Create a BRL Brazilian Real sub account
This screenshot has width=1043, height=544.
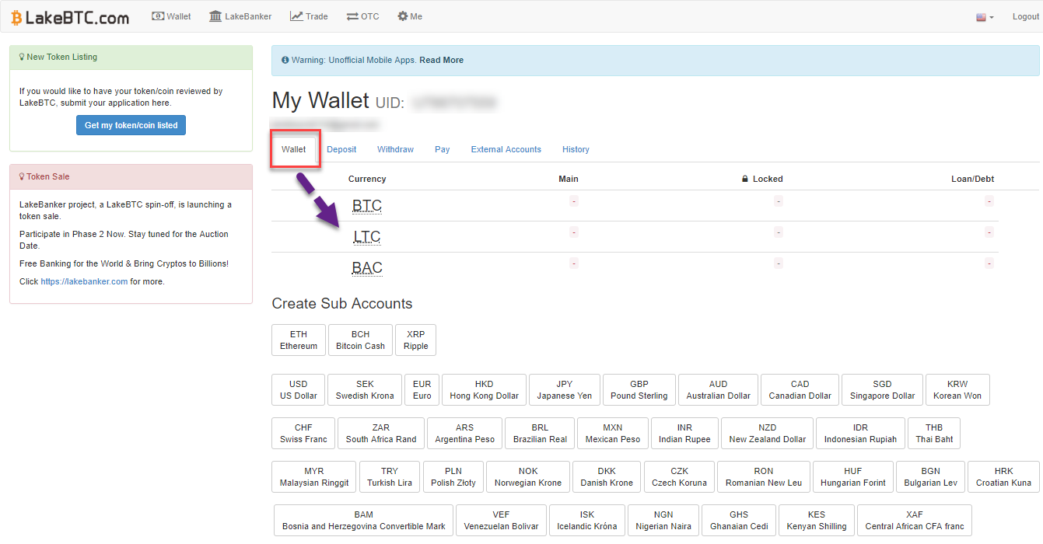540,434
